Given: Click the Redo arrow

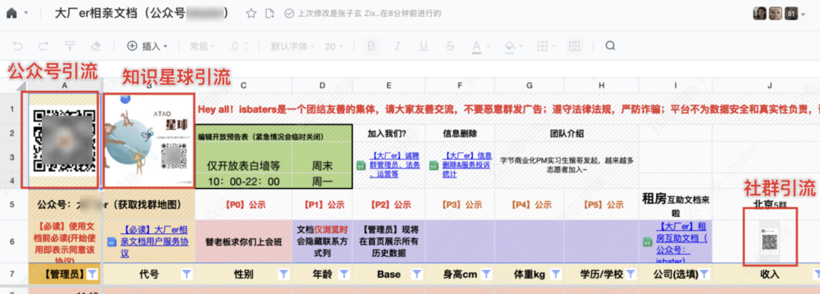Looking at the screenshot, I should pyautogui.click(x=43, y=46).
